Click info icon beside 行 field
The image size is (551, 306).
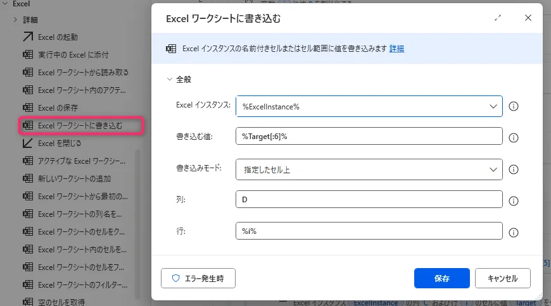coord(514,231)
